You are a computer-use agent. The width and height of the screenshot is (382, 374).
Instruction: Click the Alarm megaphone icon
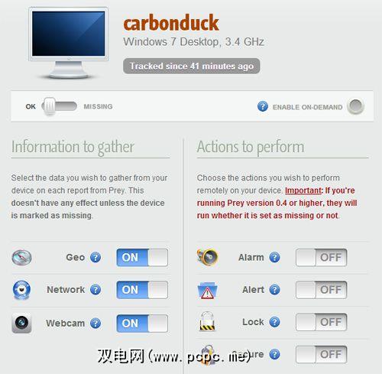[207, 257]
